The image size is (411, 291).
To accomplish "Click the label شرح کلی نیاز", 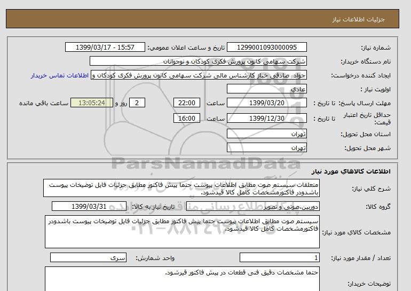I will (371, 188).
